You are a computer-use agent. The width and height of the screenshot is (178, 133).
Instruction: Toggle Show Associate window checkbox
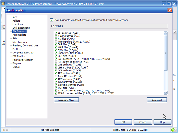coord(52,20)
